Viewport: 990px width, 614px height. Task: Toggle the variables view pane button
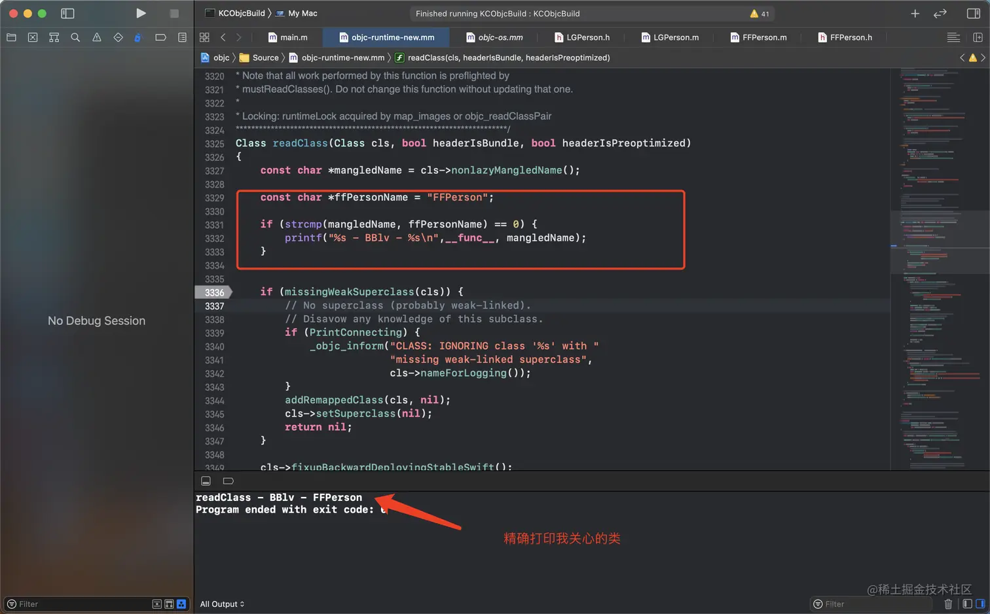[967, 604]
